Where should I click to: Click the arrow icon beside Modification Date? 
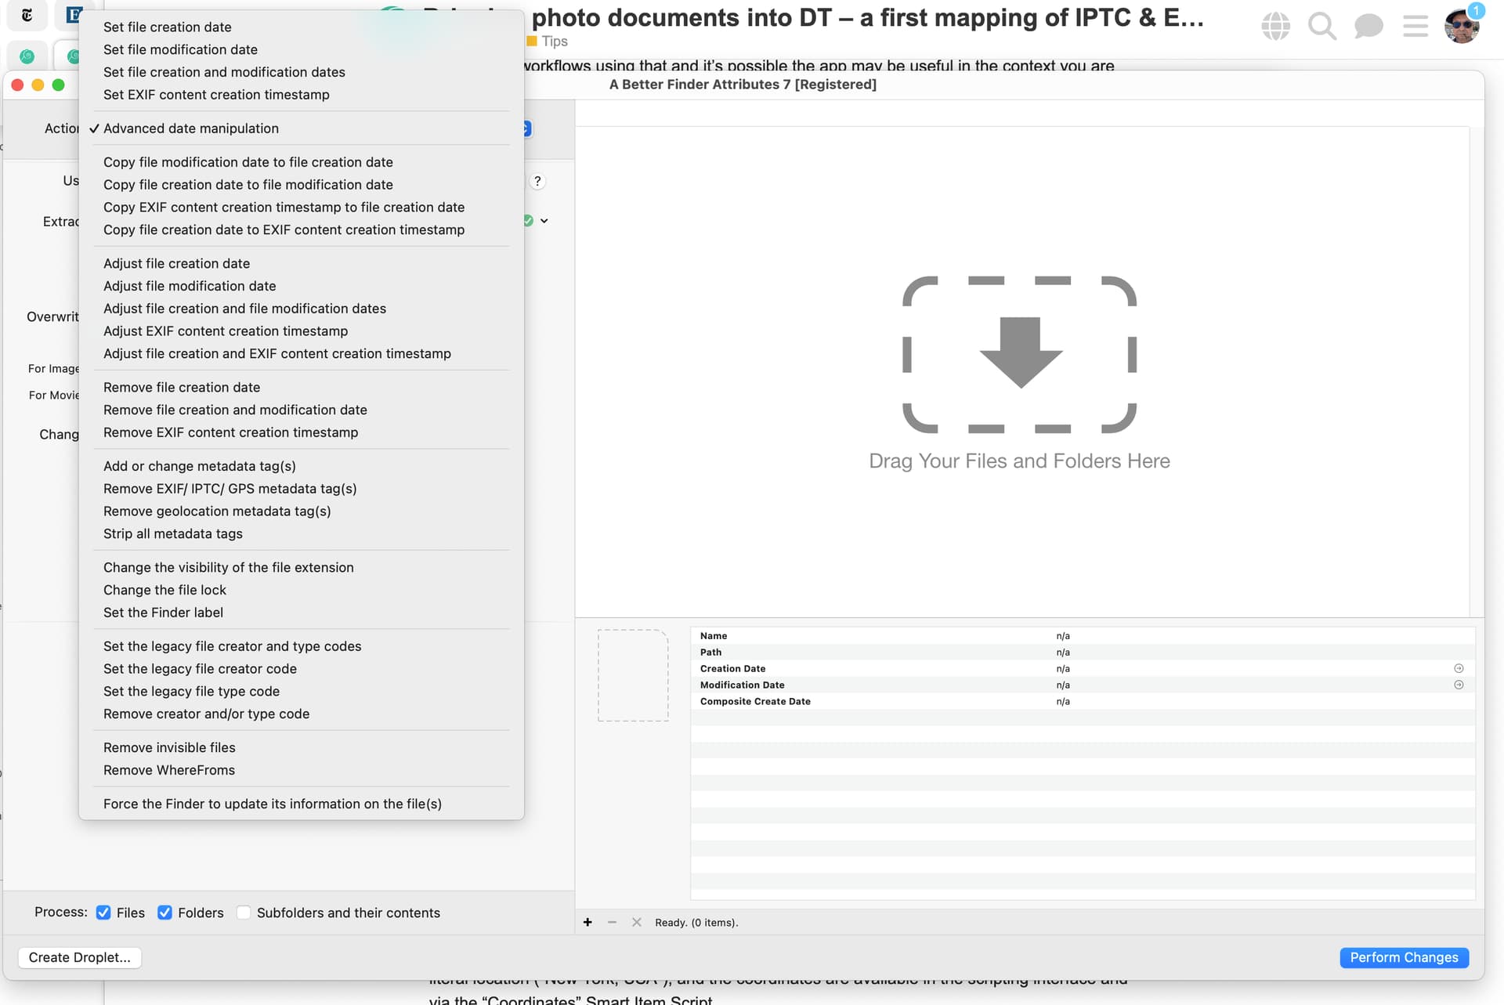1459,685
